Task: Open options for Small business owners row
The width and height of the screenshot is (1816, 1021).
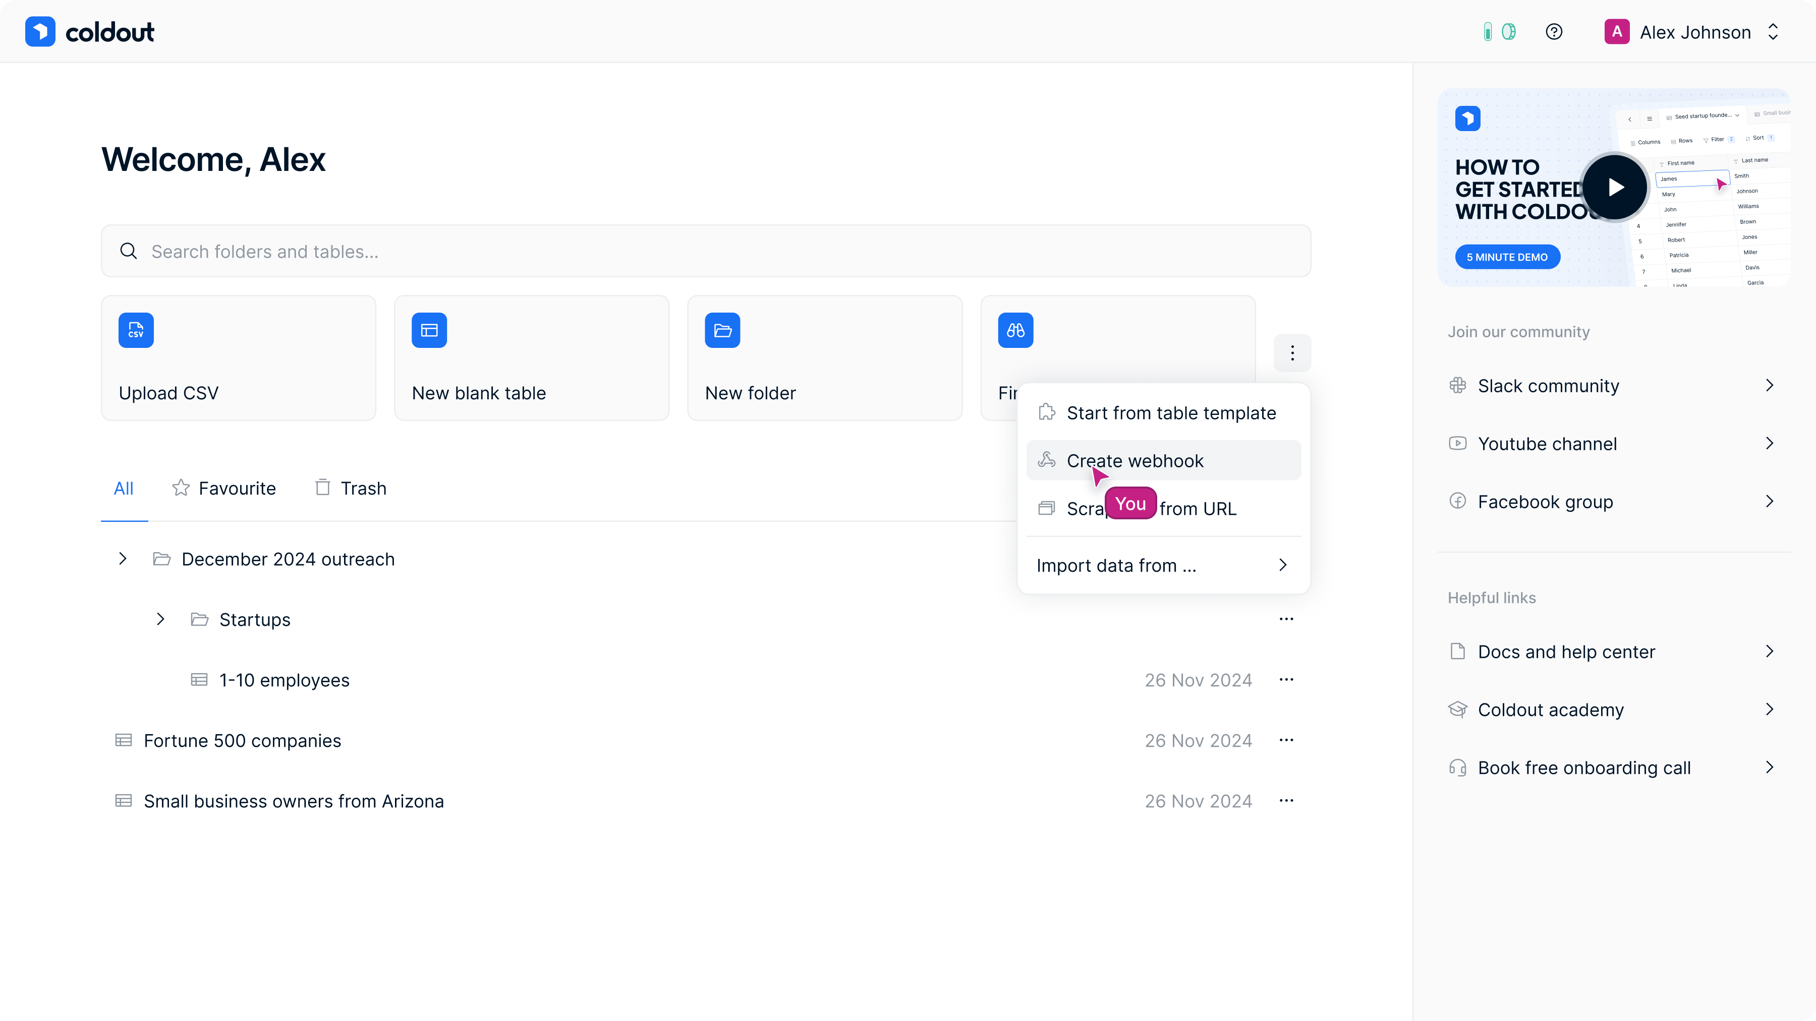Action: (x=1286, y=801)
